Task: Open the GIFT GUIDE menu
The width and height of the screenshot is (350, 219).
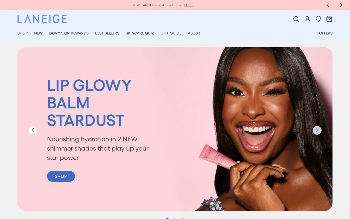Action: coord(171,33)
